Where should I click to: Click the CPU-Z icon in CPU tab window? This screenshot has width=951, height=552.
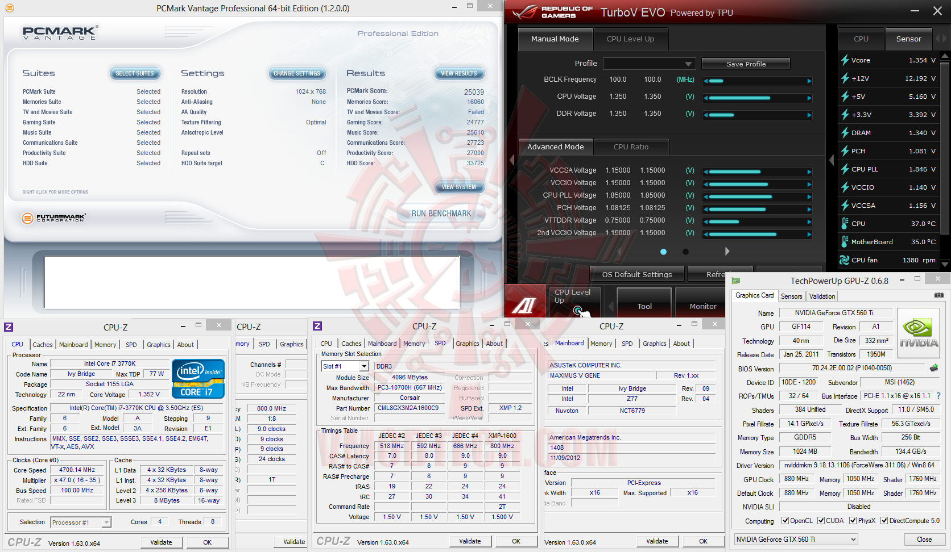tap(9, 327)
